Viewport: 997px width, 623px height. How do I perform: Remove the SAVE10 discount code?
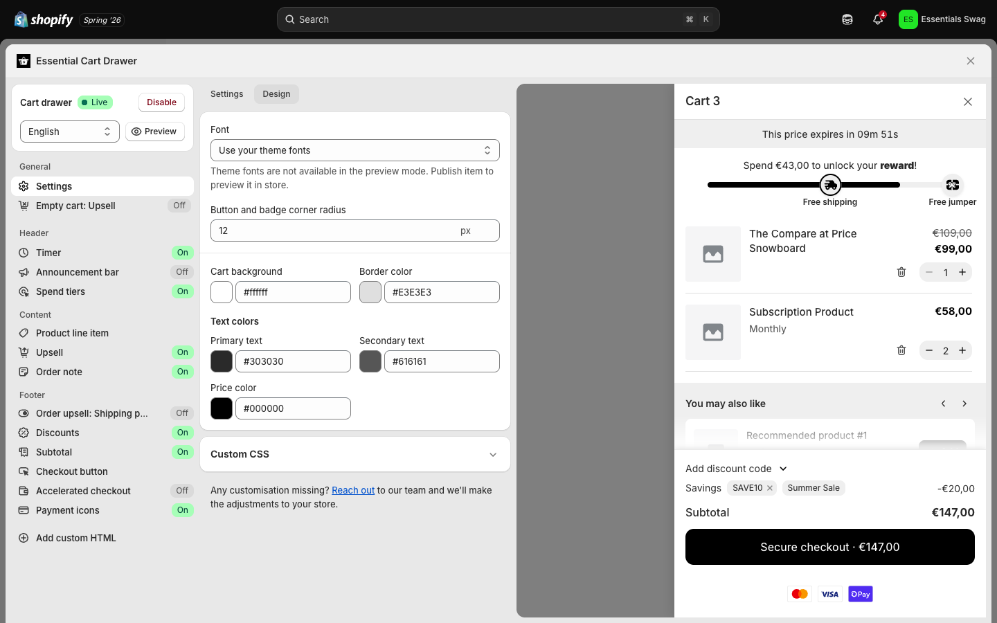coord(770,488)
